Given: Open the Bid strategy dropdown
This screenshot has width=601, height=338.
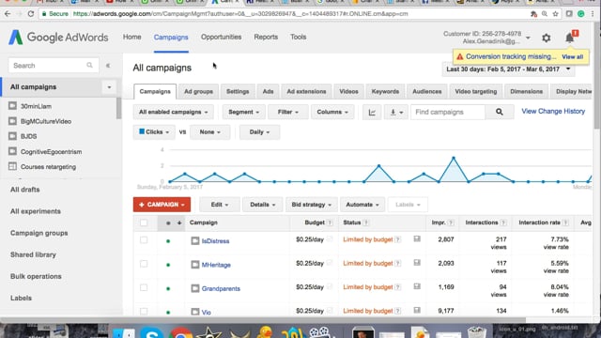Looking at the screenshot, I should 311,205.
